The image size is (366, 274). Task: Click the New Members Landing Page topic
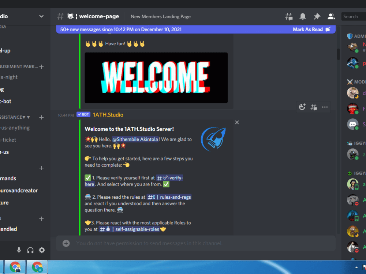tap(161, 16)
